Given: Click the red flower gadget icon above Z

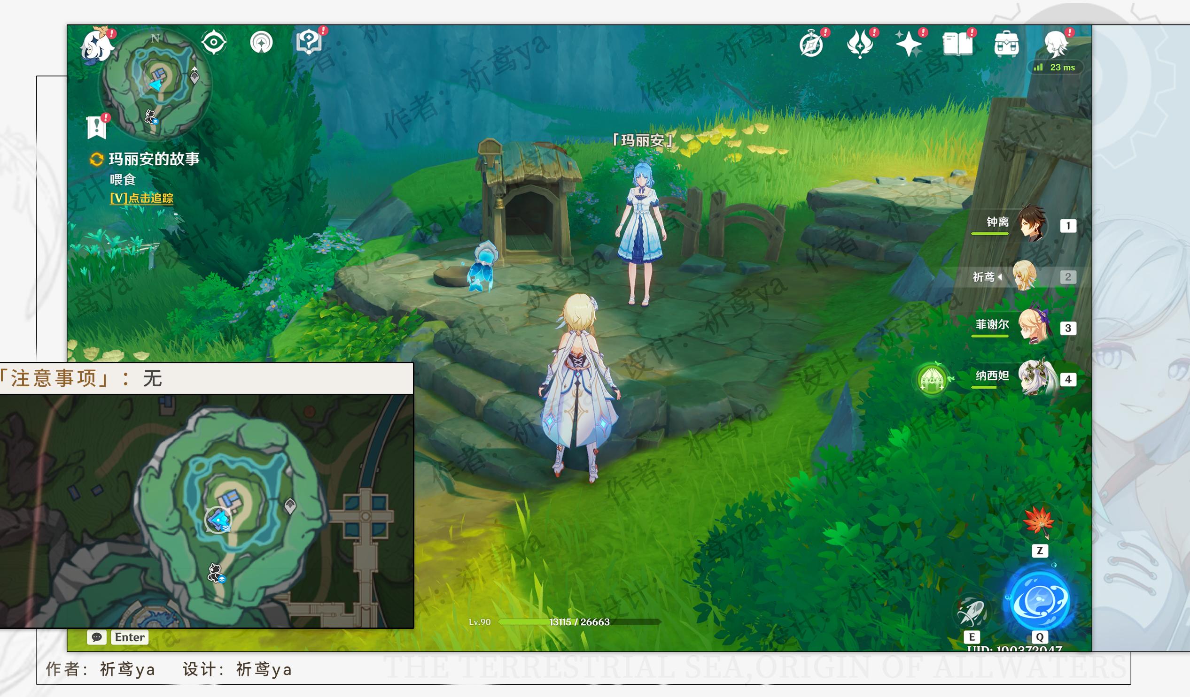Looking at the screenshot, I should click(1039, 522).
